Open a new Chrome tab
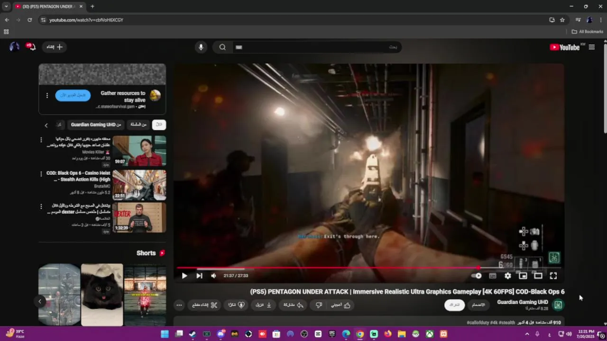The height and width of the screenshot is (341, 607). 92,7
